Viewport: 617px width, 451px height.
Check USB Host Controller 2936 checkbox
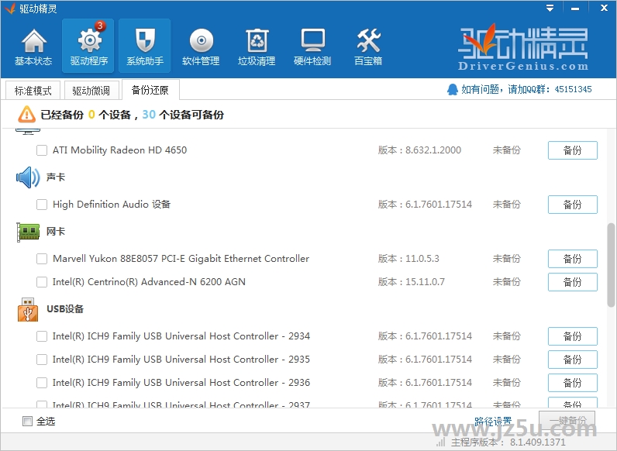[x=42, y=383]
